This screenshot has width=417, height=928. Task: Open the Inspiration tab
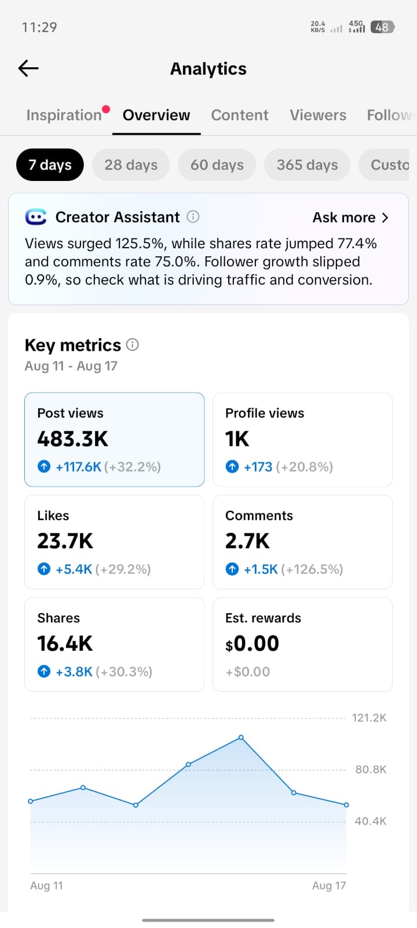coord(64,115)
